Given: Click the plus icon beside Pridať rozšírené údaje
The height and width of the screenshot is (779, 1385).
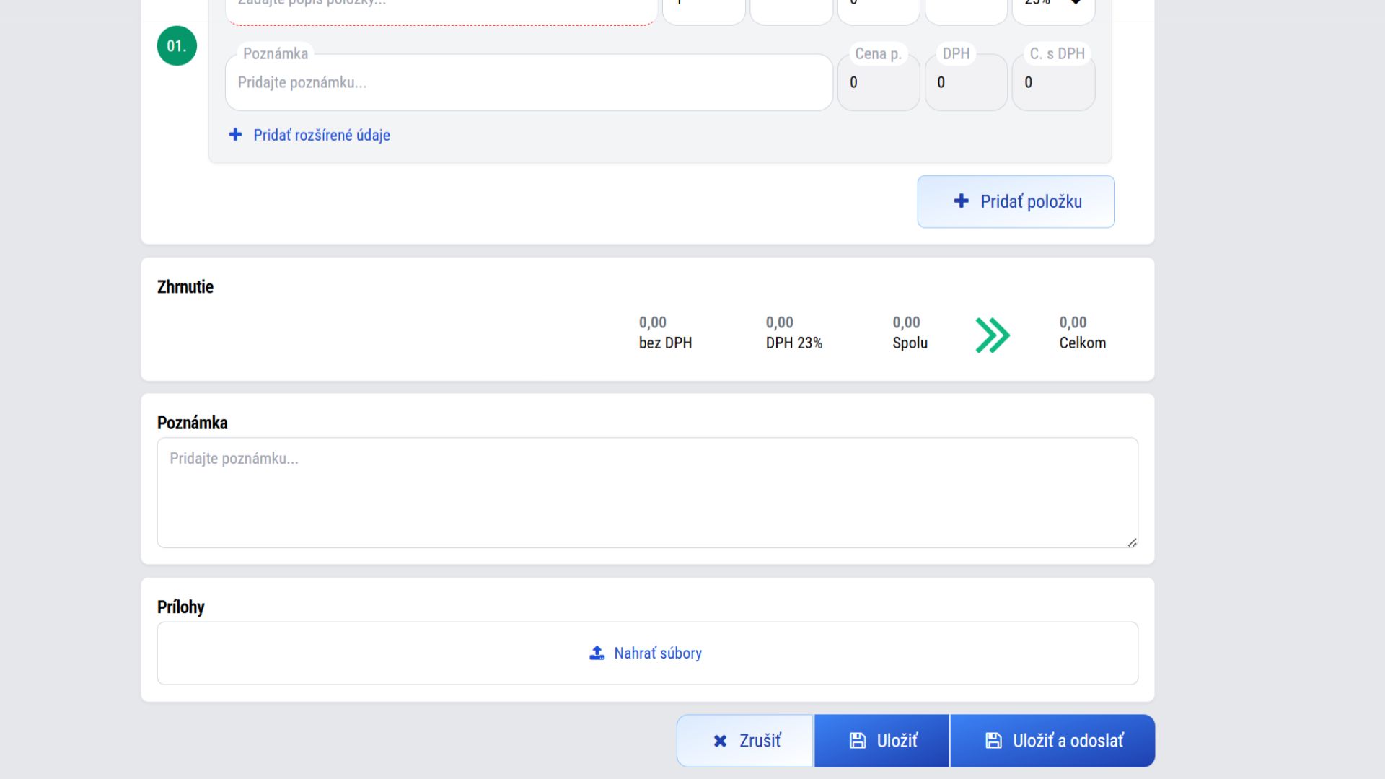Looking at the screenshot, I should [235, 135].
